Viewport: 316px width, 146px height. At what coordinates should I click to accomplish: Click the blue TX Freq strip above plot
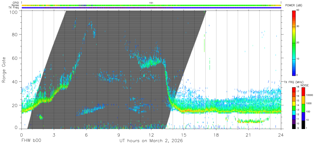tap(151, 7)
